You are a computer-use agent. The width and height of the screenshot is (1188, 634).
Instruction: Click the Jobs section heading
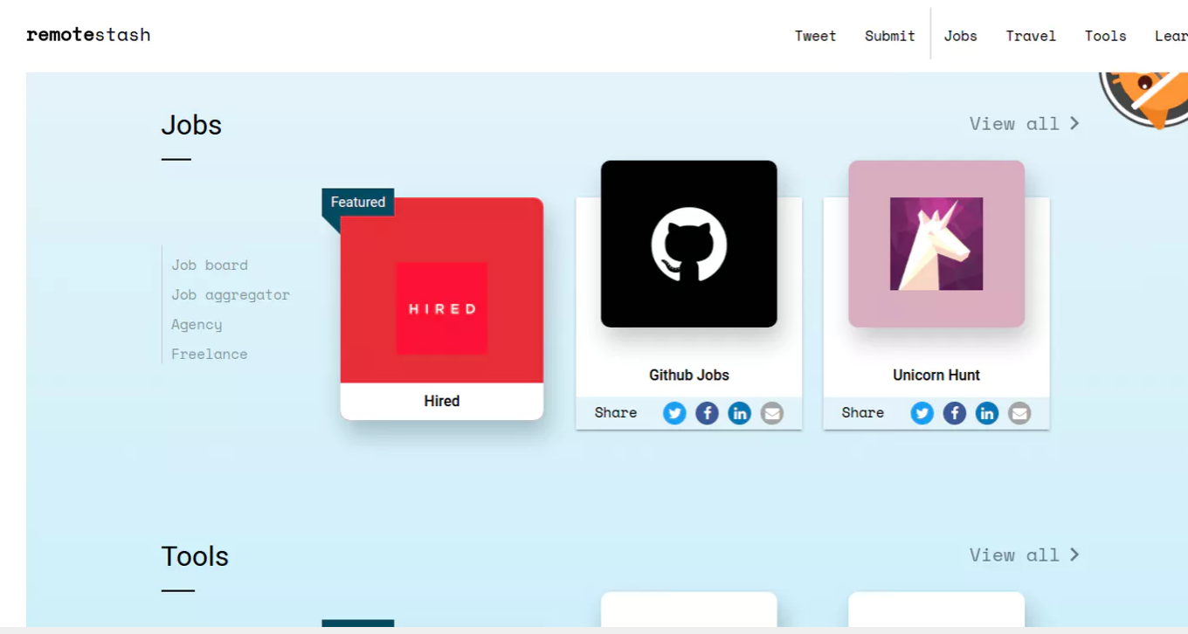click(191, 125)
